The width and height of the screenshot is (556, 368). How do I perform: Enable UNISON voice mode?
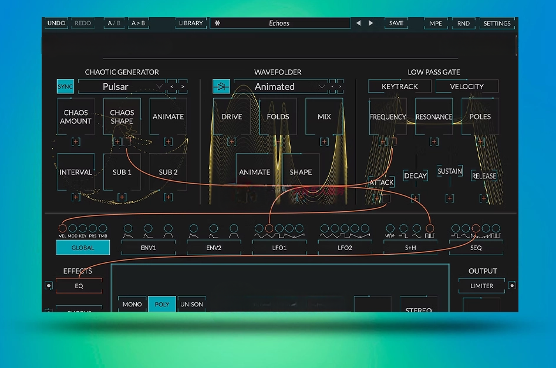pos(191,304)
